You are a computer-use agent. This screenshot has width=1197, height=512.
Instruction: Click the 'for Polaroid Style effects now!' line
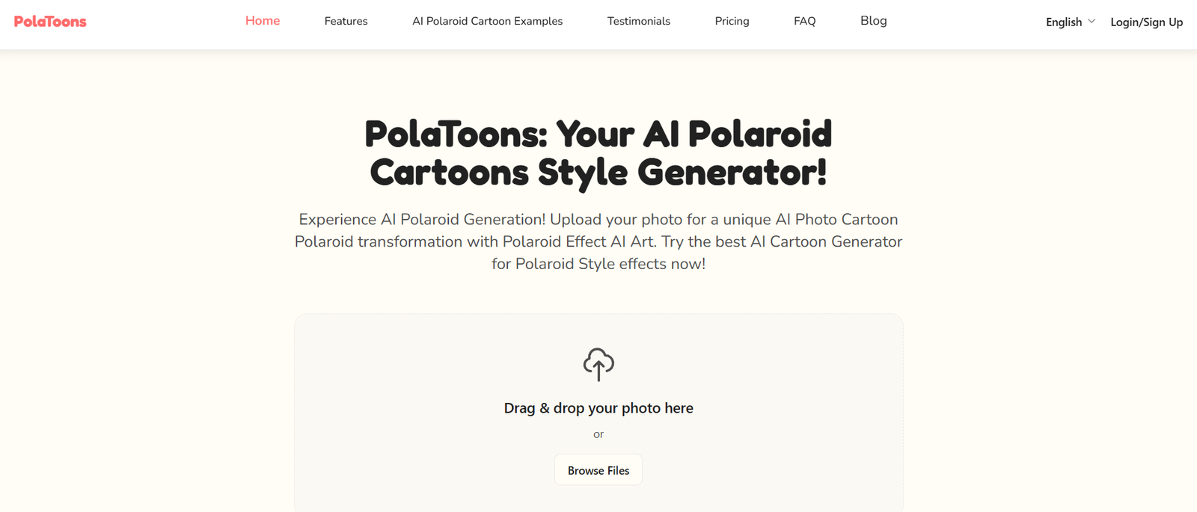[598, 264]
